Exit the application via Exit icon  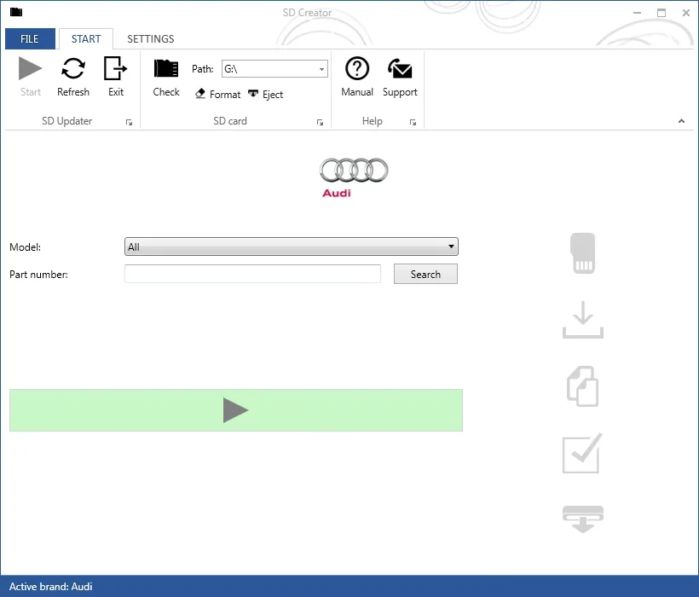(115, 68)
